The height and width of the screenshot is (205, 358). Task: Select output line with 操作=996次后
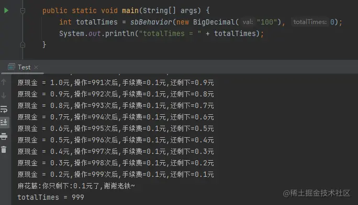click(116, 140)
